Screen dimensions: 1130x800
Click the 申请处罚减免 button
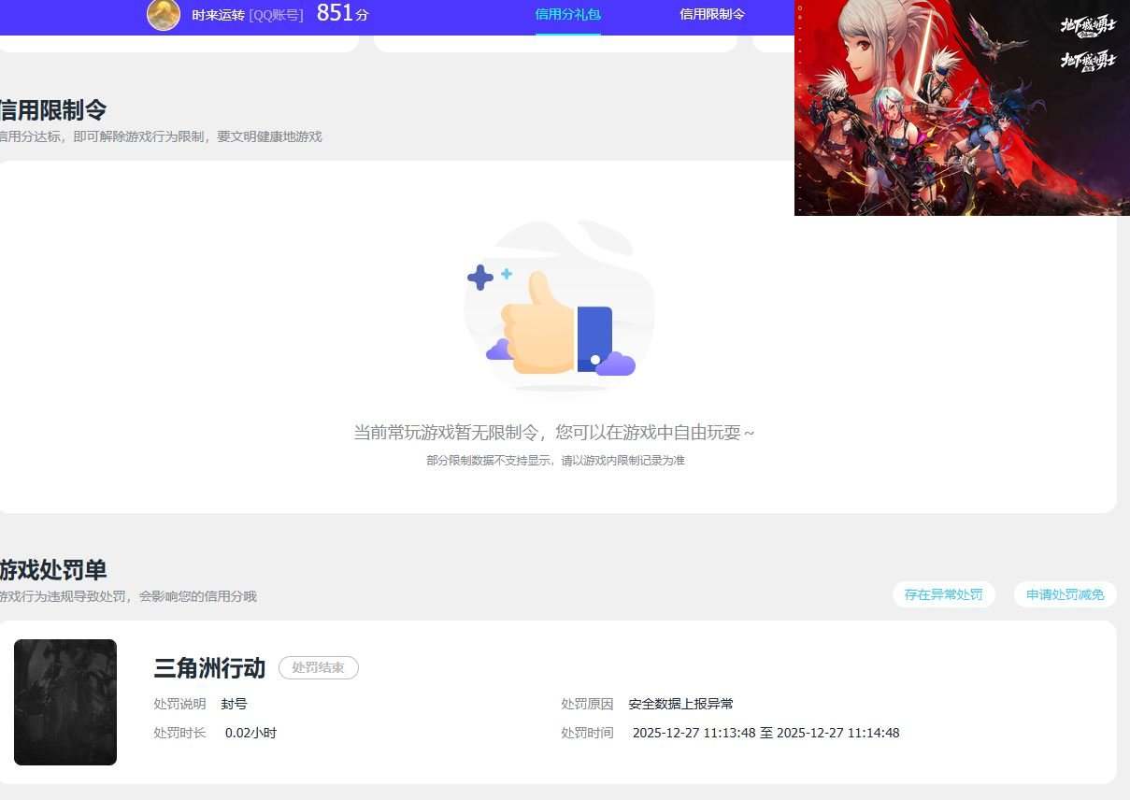[x=1066, y=594]
